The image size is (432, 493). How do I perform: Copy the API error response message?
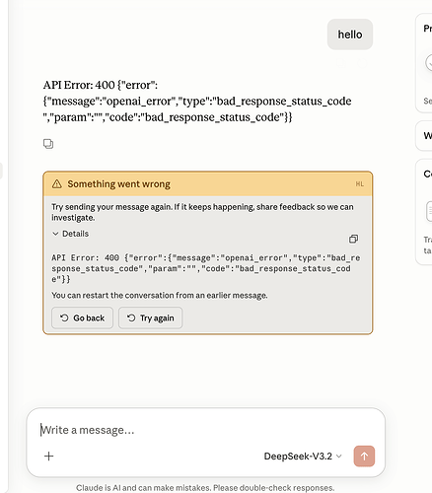[x=48, y=144]
